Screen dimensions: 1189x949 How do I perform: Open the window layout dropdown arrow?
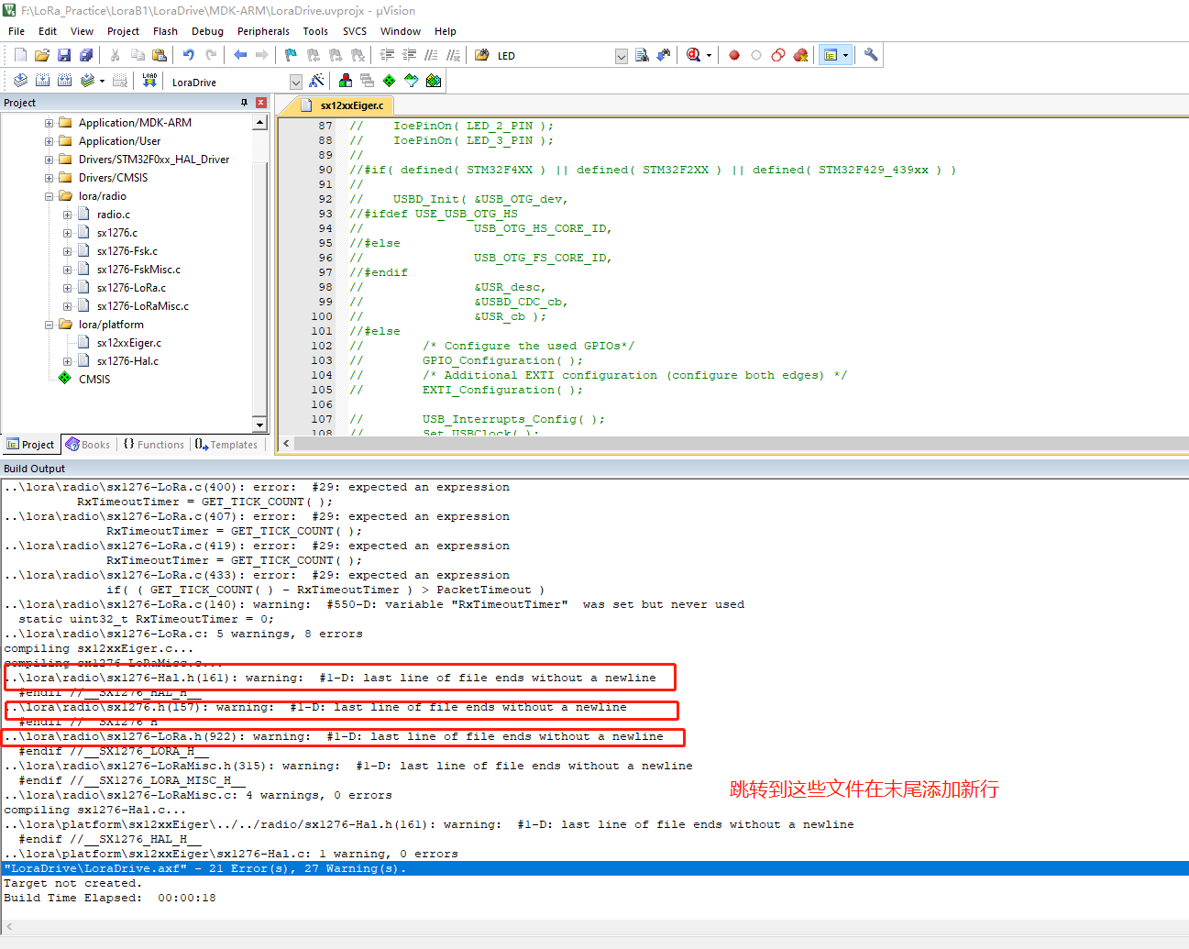[x=845, y=55]
